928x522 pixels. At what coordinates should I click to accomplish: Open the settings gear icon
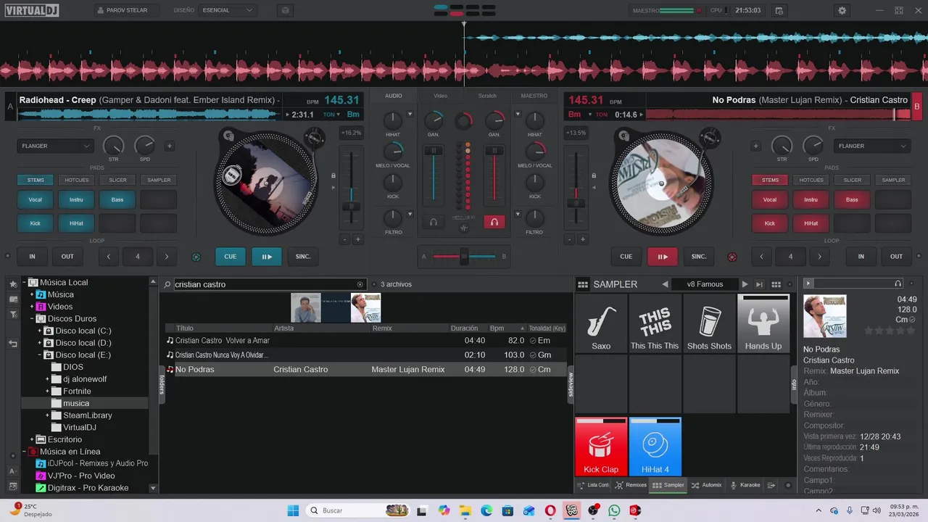[842, 10]
